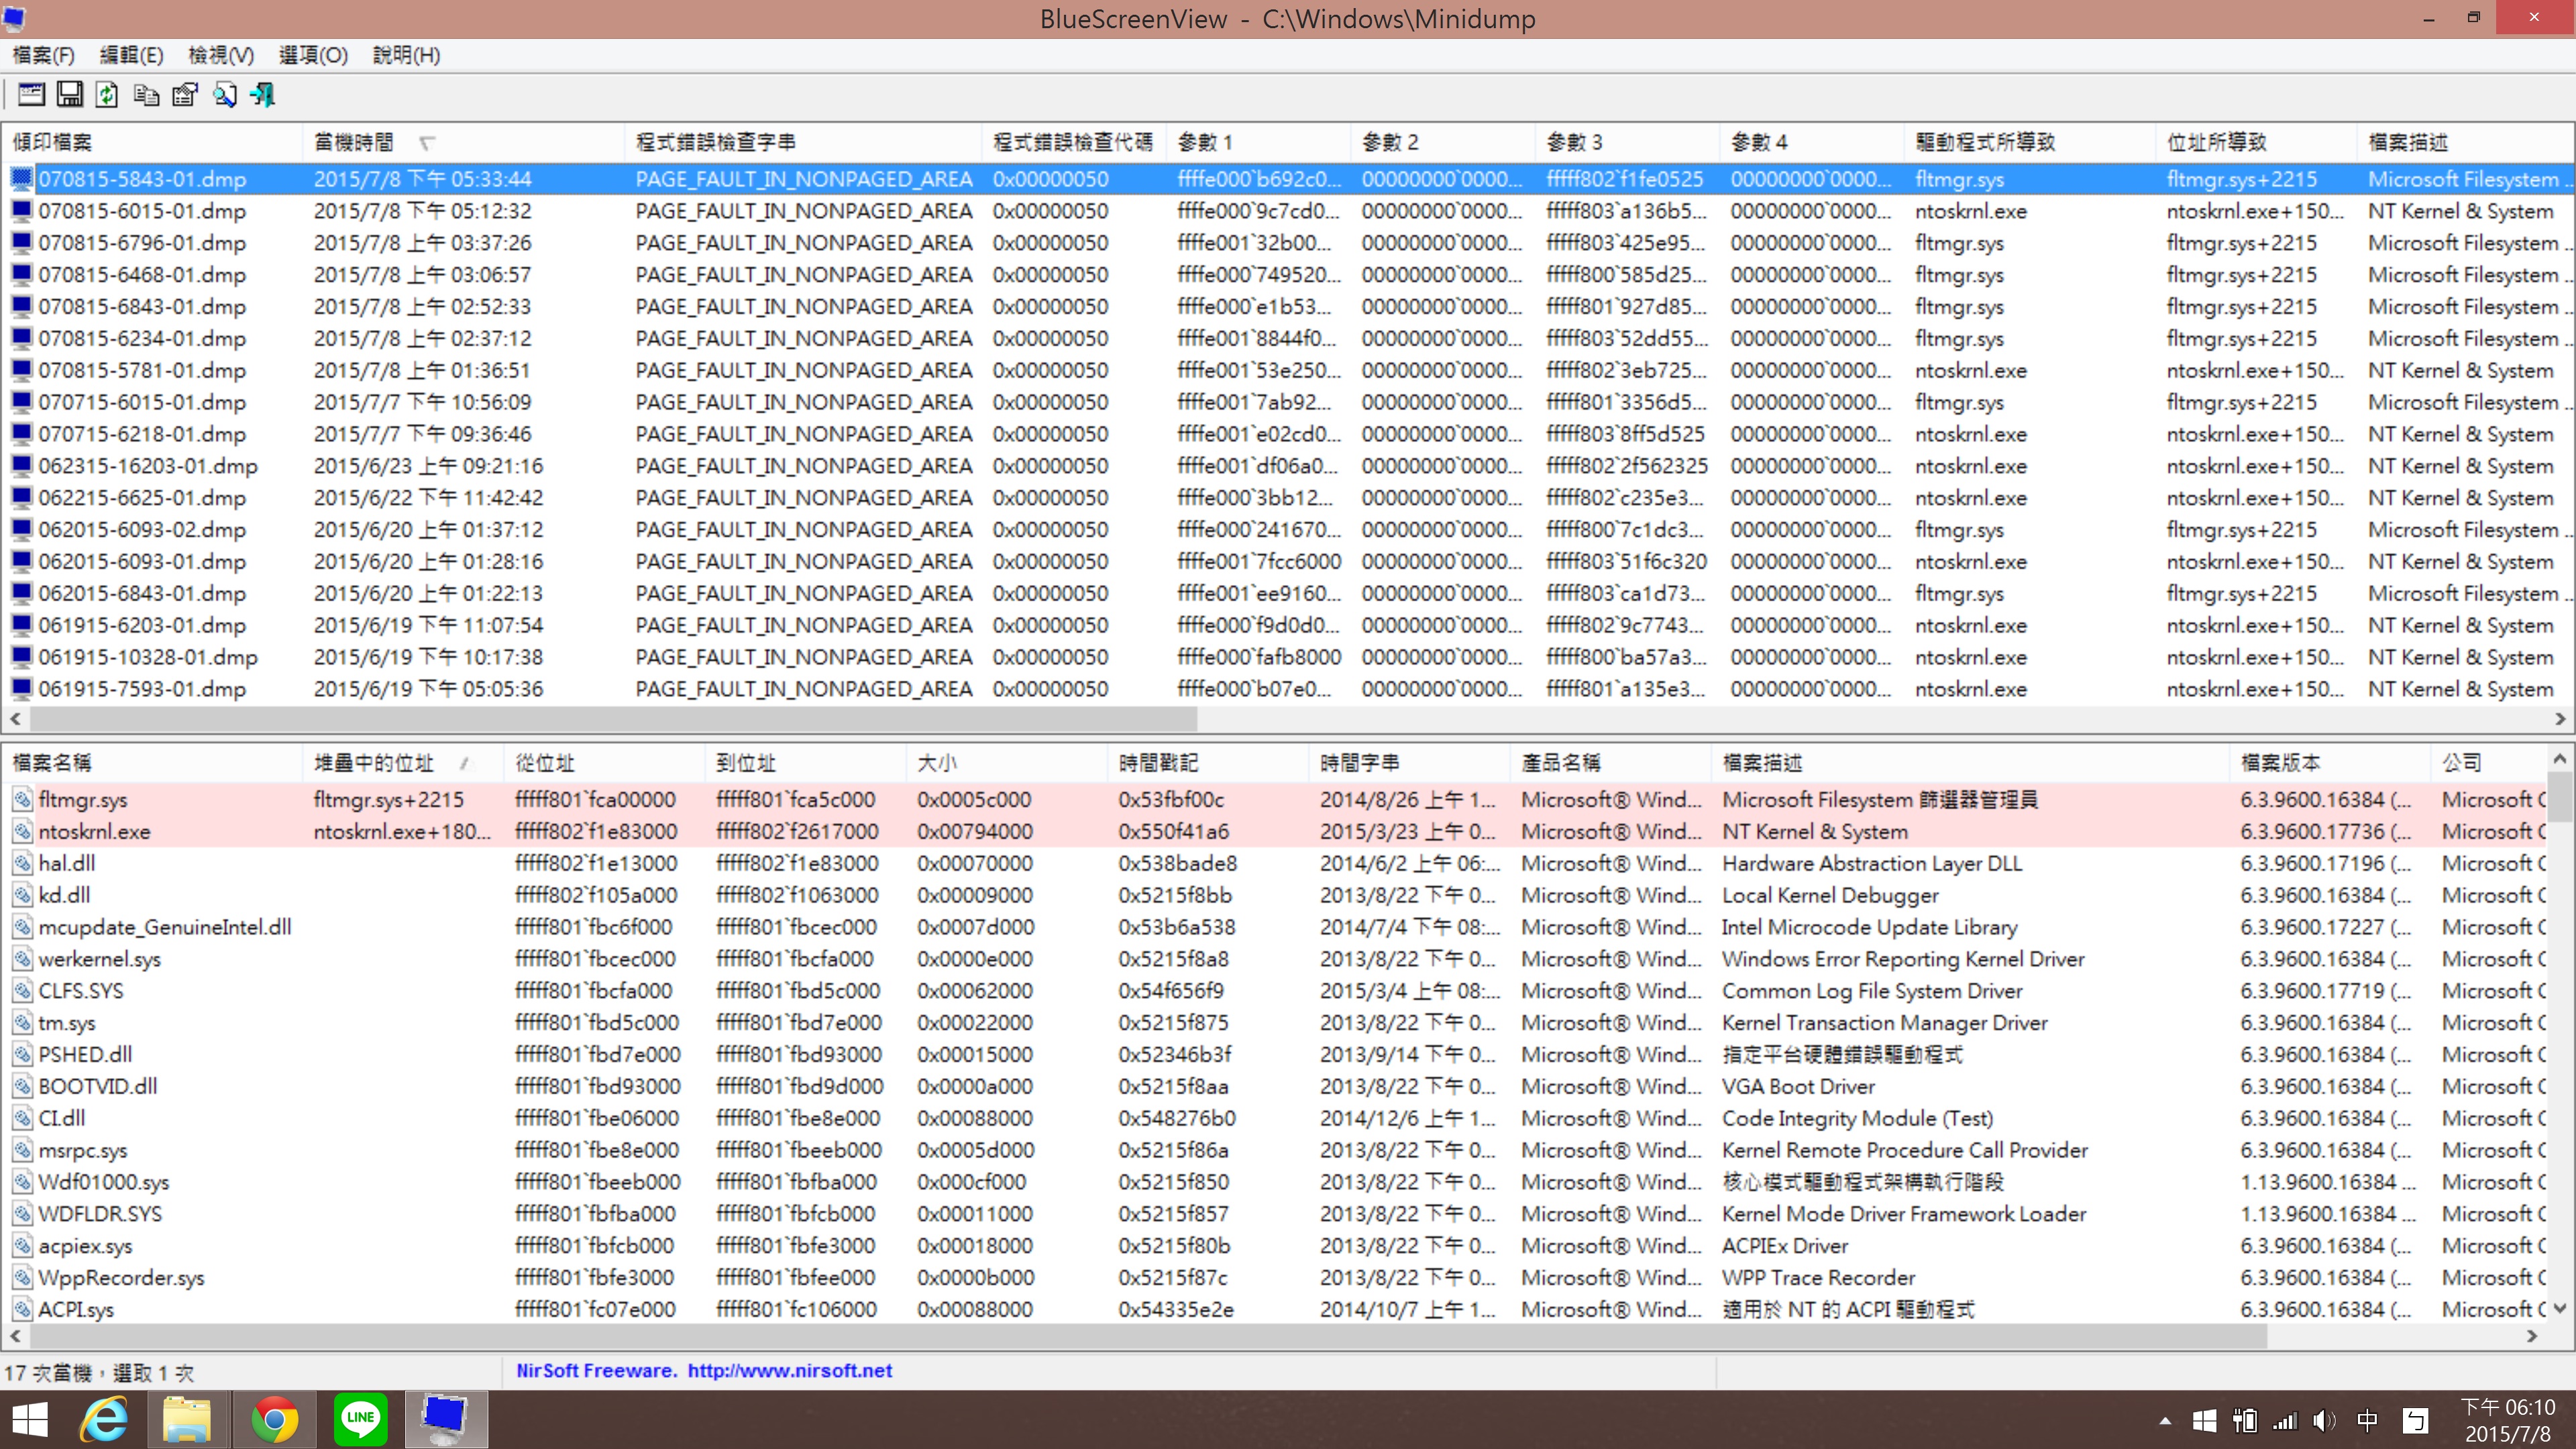Open the 說明(H) menu
The height and width of the screenshot is (1449, 2576).
(406, 55)
